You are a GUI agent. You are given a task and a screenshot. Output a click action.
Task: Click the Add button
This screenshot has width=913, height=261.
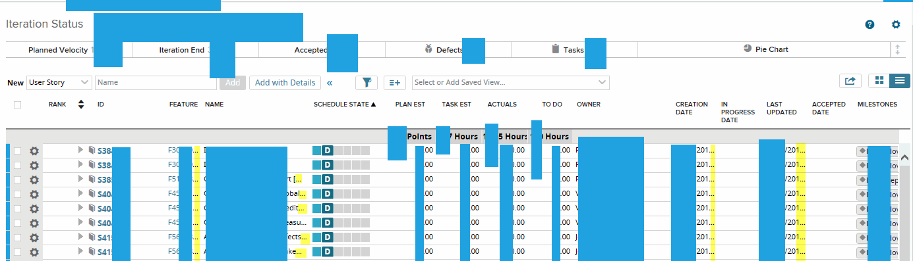pyautogui.click(x=233, y=83)
